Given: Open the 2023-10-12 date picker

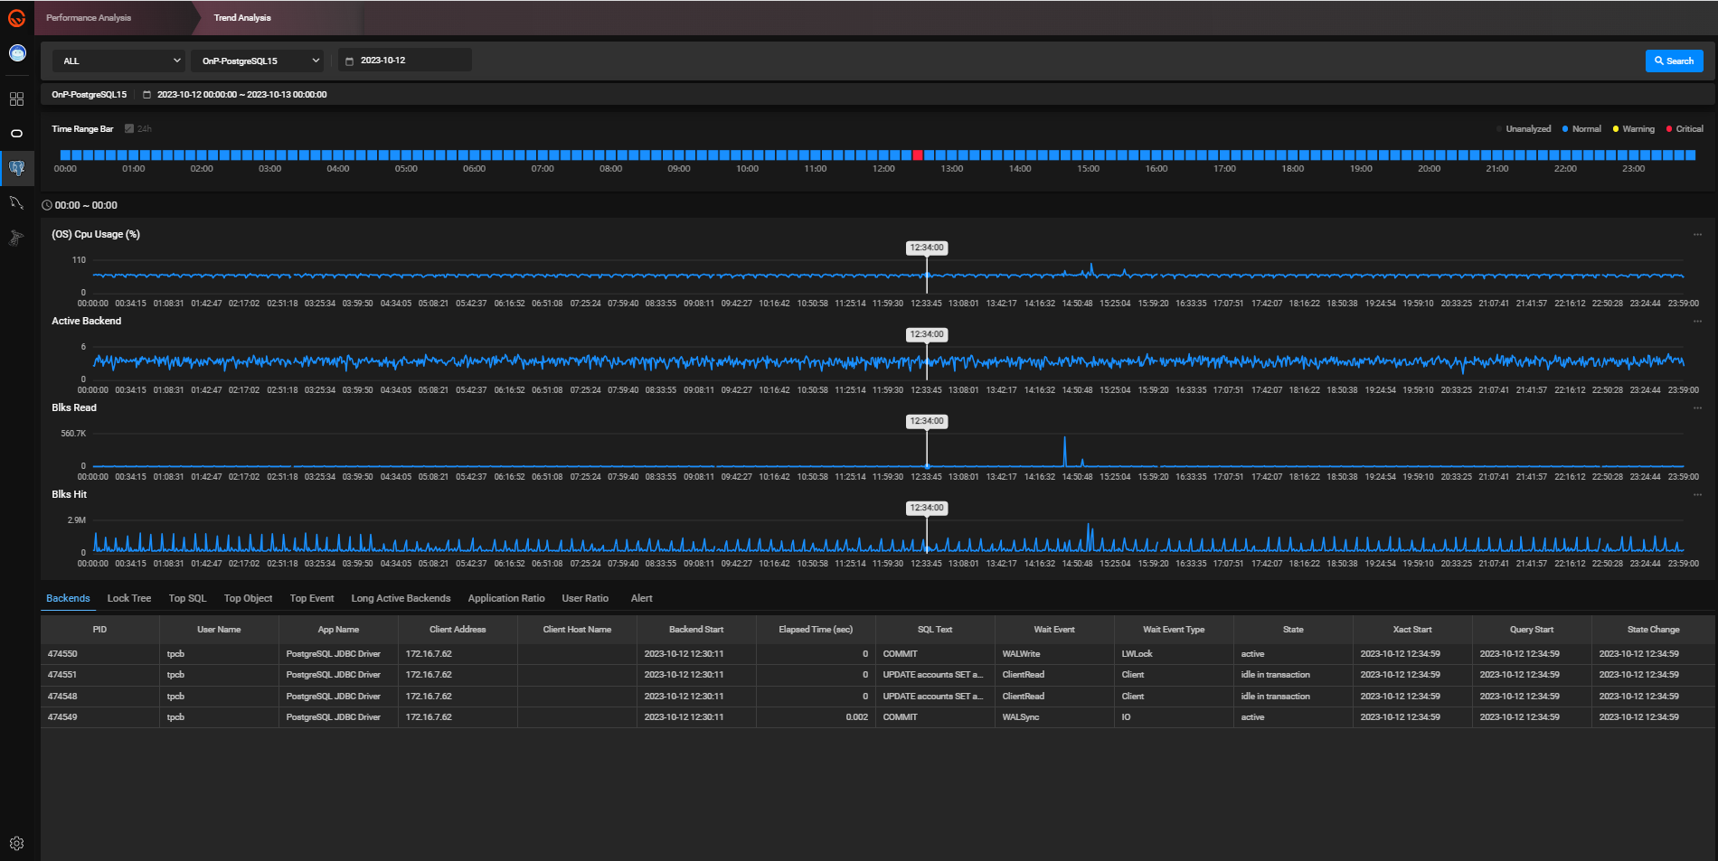Looking at the screenshot, I should tap(404, 61).
